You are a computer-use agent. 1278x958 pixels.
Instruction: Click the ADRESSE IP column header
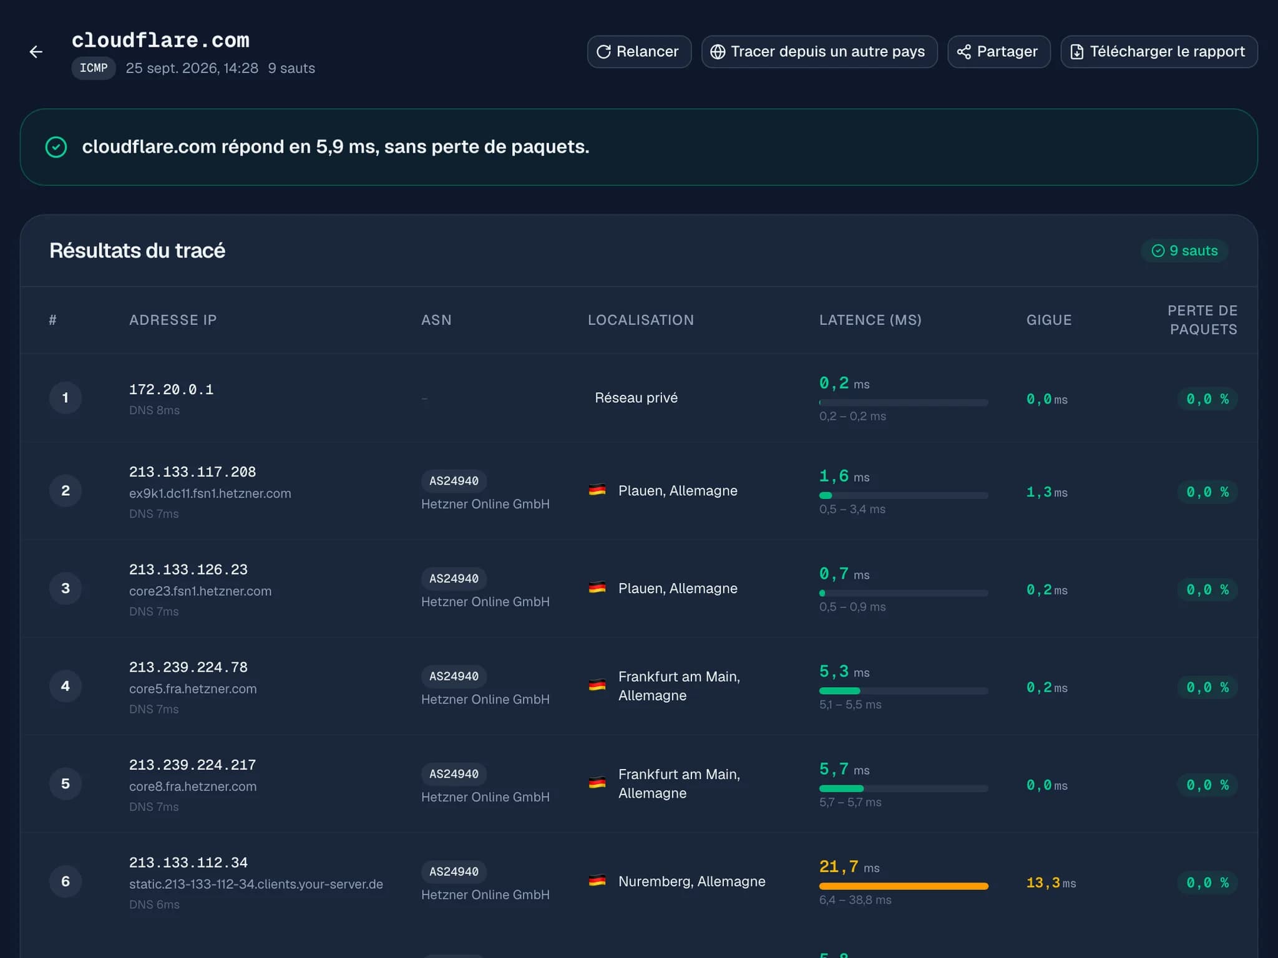173,320
